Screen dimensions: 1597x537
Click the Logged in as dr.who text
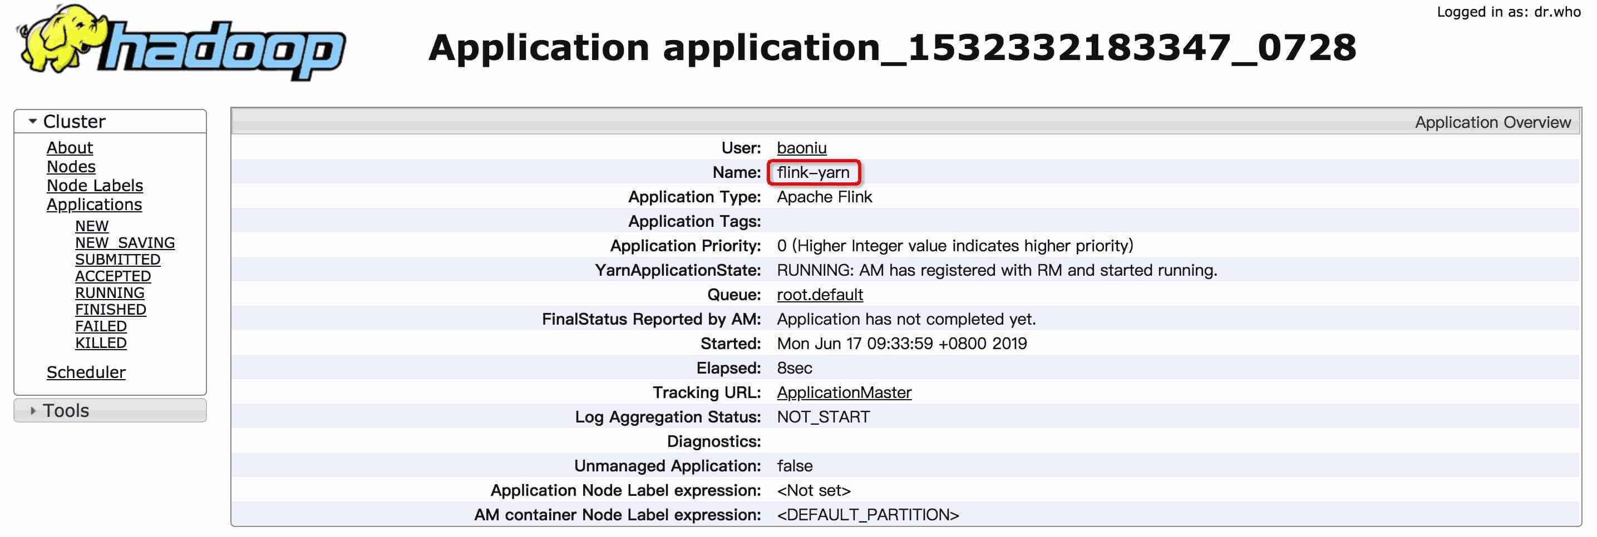pos(1509,12)
